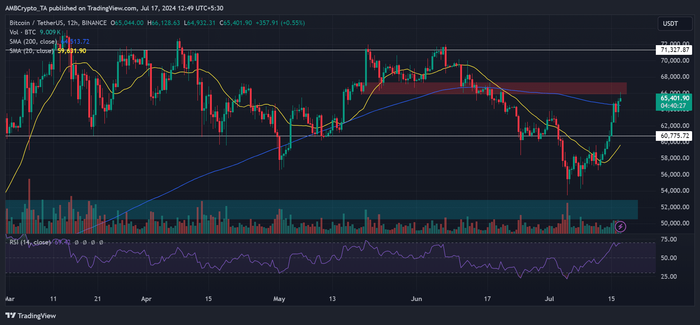Click the 50,000.00 price axis label
Viewport: 700px width, 325px height.
pos(675,223)
